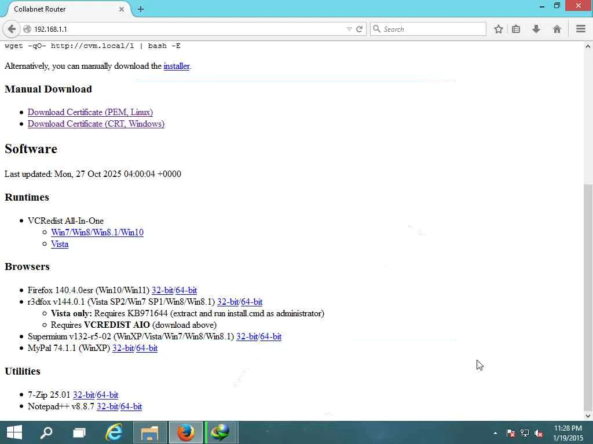Download Firefox 140.4.0esr 32-bit
Image resolution: width=593 pixels, height=444 pixels.
(x=162, y=290)
